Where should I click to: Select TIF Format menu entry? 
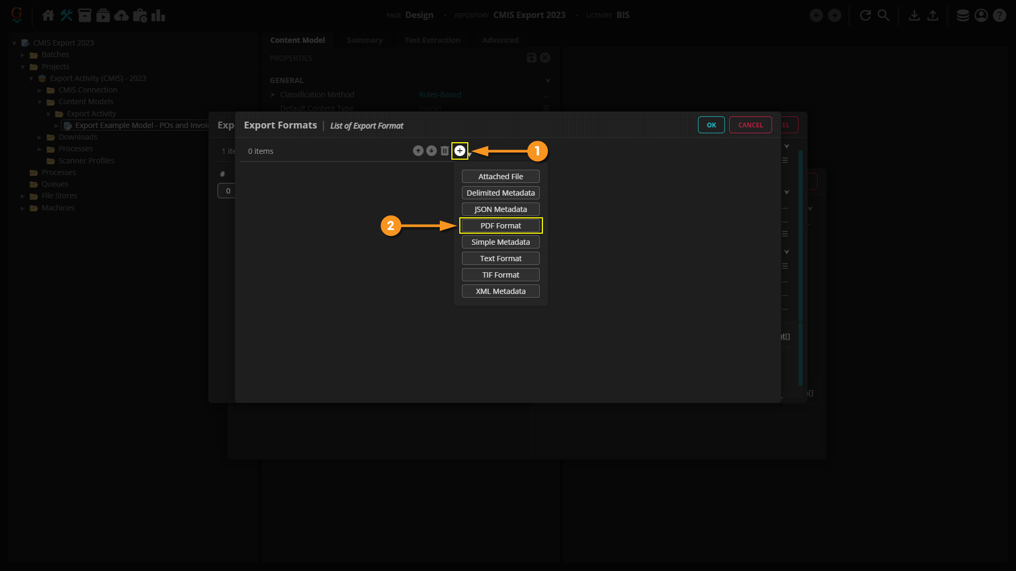tap(501, 275)
